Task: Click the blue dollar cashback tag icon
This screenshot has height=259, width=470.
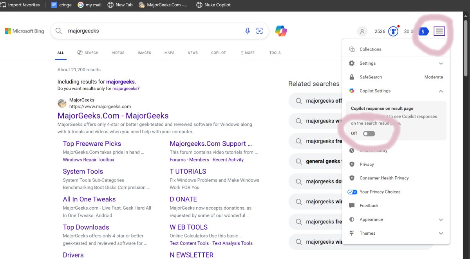Action: coord(423,31)
